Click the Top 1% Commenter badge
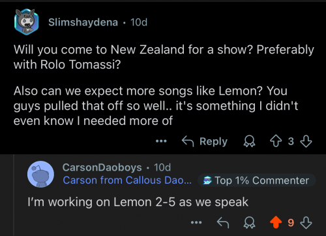Screen dimensions: 326x236 tap(257, 180)
